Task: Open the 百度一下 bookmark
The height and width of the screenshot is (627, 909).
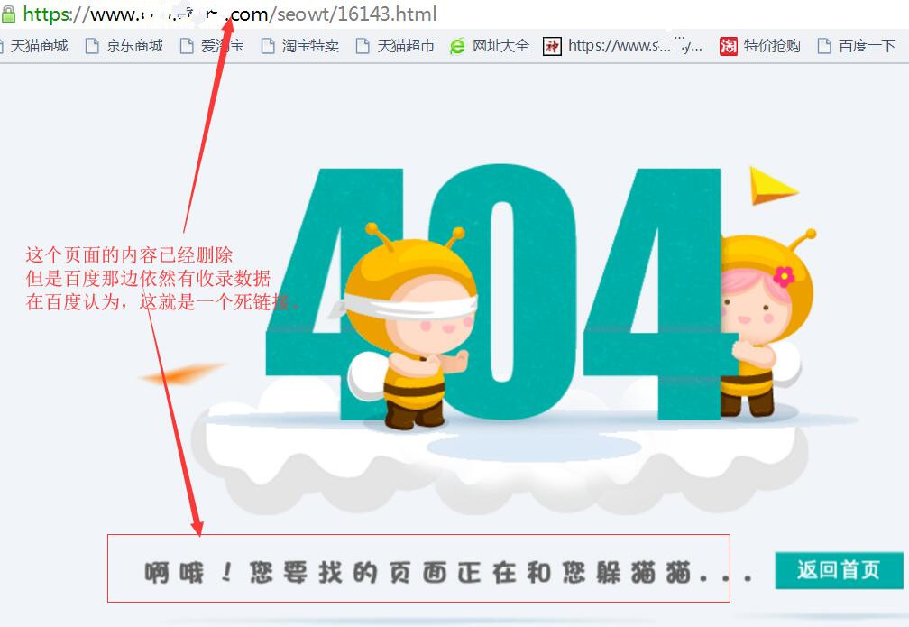Action: point(866,46)
